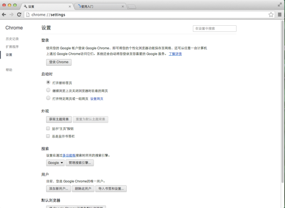Open 历史记录 in the sidebar
The image size is (285, 208).
[12, 39]
